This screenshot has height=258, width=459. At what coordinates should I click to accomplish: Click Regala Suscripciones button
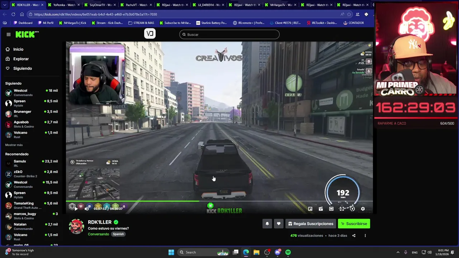311,224
